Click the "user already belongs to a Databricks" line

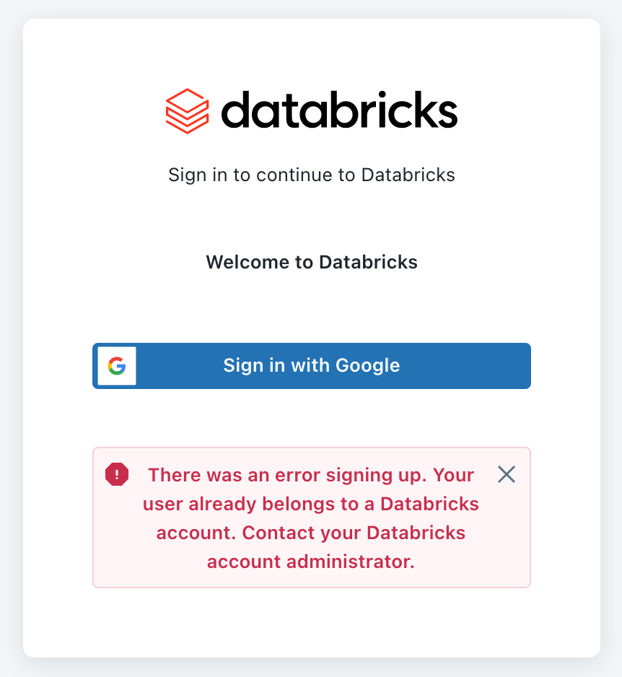311,504
